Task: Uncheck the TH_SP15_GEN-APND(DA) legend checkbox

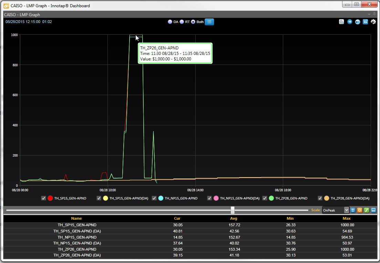Action: 99,198
